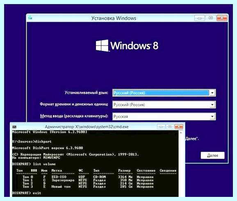The width and height of the screenshot is (237, 201).
Task: Click the CD-ROM type cell
Action: coord(100,177)
